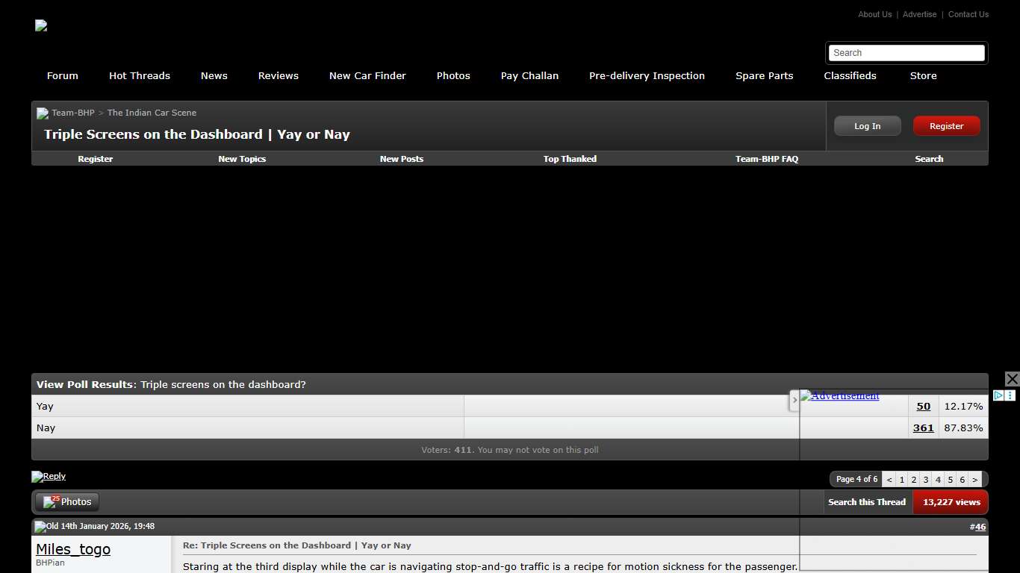Dismiss the advertisement with the X icon
1020x573 pixels.
click(1013, 378)
